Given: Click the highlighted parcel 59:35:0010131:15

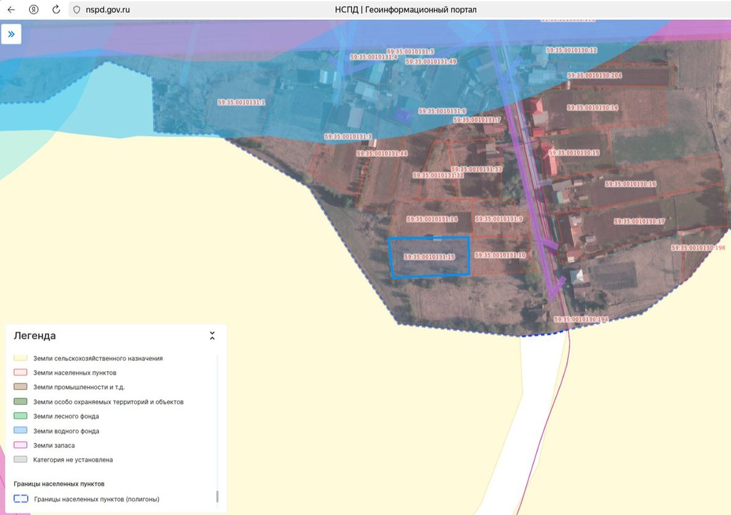Looking at the screenshot, I should [429, 257].
